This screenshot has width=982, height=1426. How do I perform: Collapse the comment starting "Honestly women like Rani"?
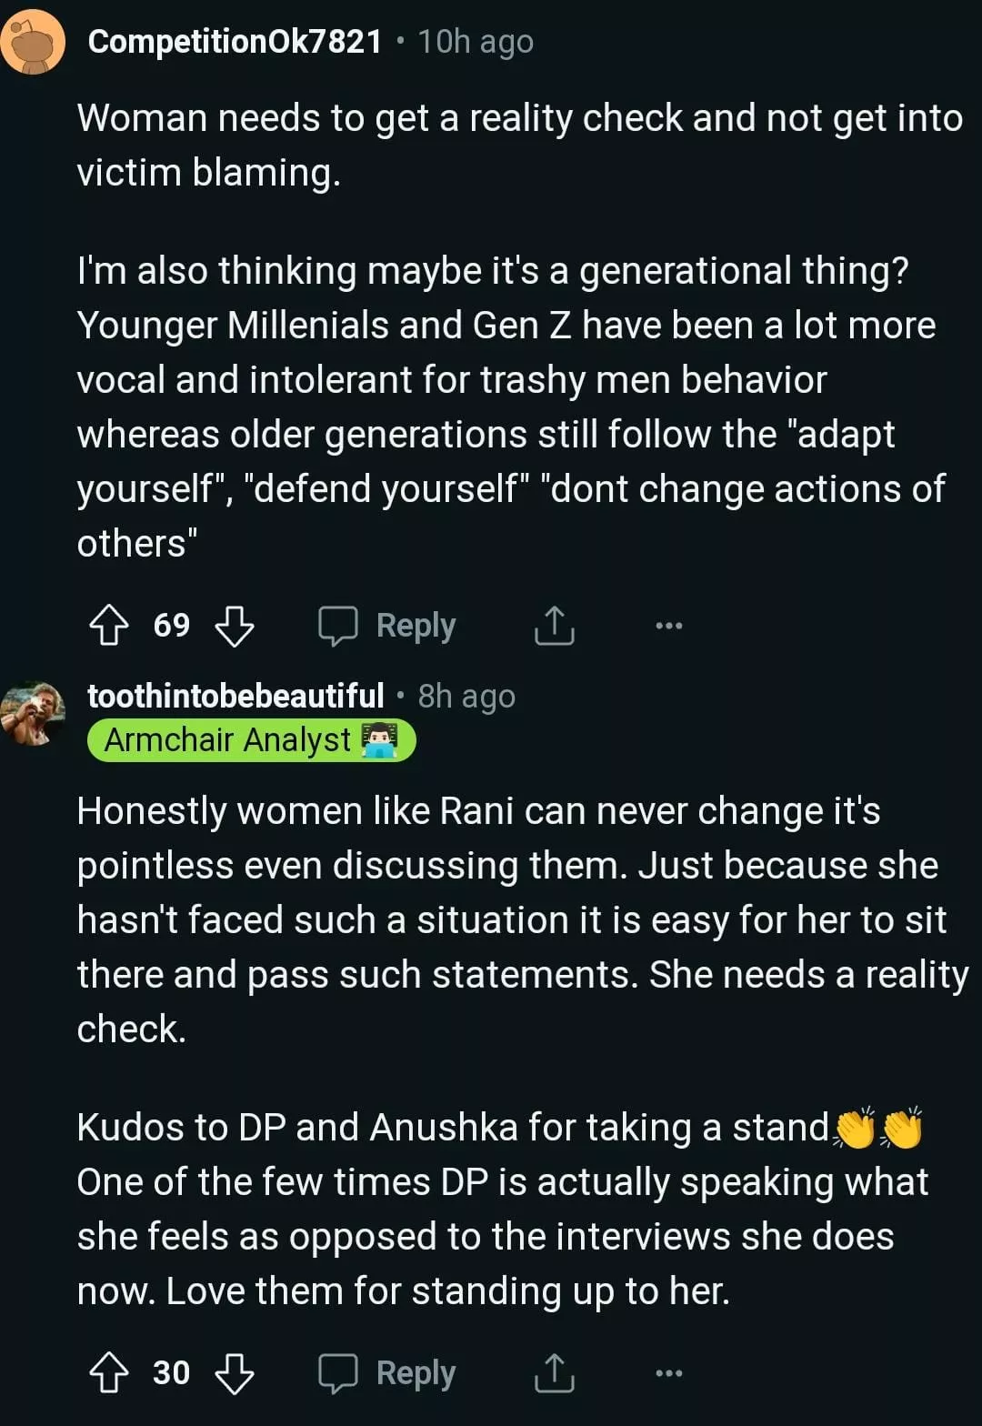[509, 919]
